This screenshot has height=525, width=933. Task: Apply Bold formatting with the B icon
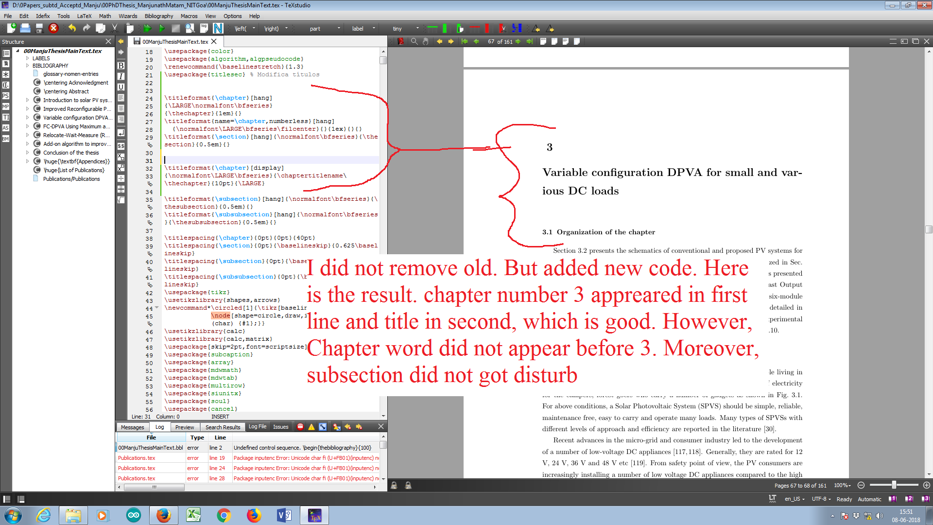point(121,66)
